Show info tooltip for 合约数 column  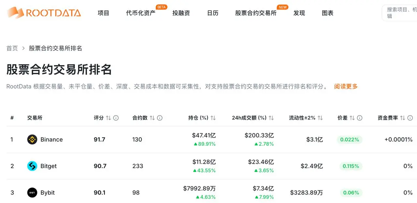(160, 118)
